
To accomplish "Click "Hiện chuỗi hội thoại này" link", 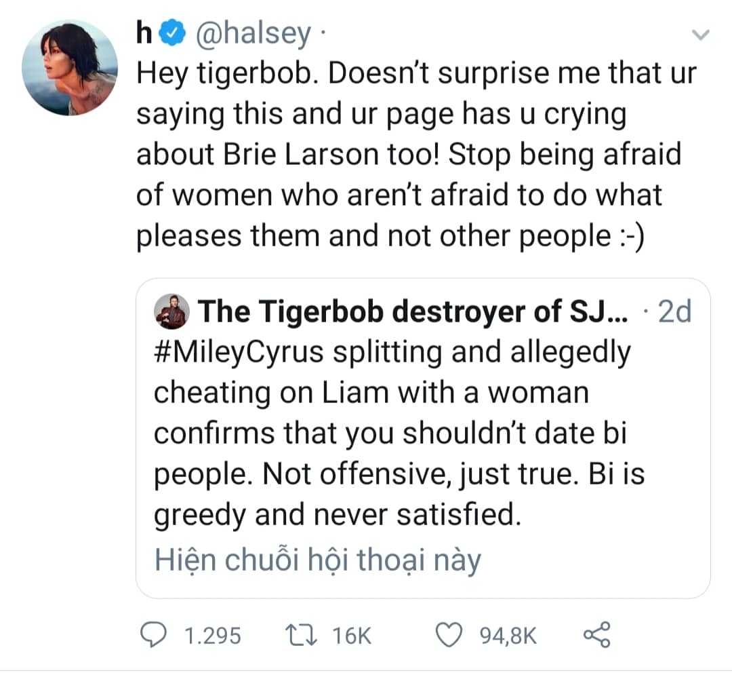I will pos(317,560).
